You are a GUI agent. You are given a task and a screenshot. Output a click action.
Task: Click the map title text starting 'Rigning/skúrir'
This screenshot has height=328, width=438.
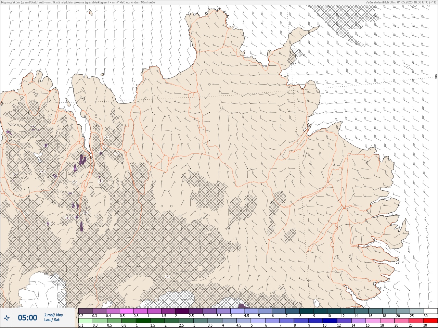(x=78, y=2)
